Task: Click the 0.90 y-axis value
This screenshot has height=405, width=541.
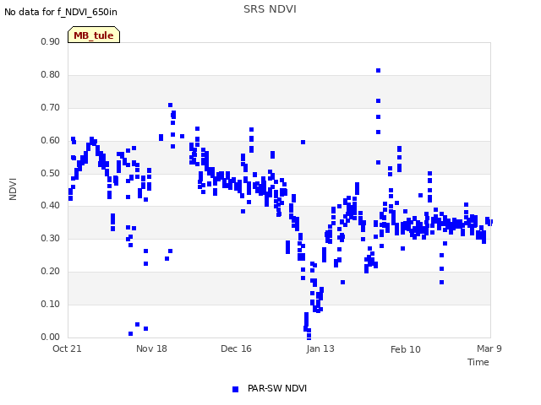Action: tap(51, 41)
